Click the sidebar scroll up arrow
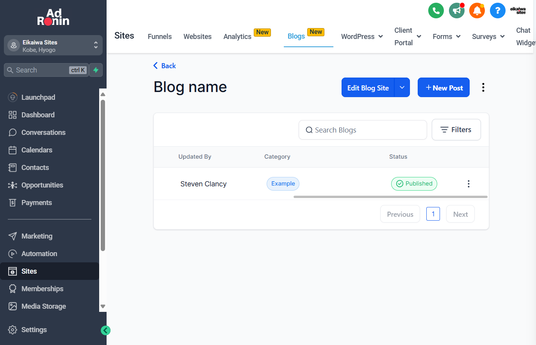The height and width of the screenshot is (345, 536). pyautogui.click(x=103, y=94)
